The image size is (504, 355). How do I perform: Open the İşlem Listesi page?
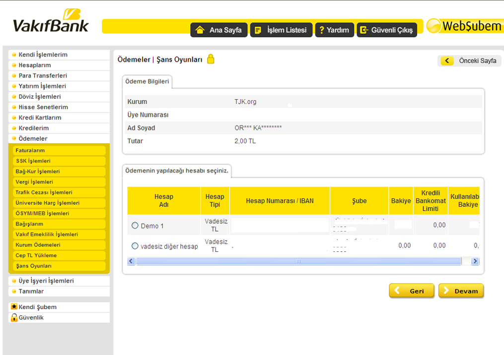click(281, 30)
